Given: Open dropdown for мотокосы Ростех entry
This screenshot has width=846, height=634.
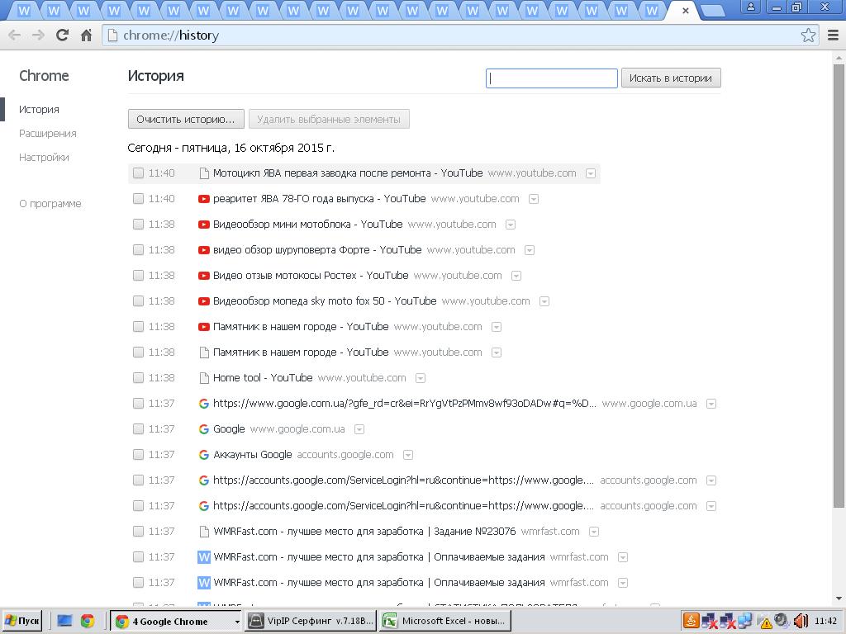Looking at the screenshot, I should 516,276.
